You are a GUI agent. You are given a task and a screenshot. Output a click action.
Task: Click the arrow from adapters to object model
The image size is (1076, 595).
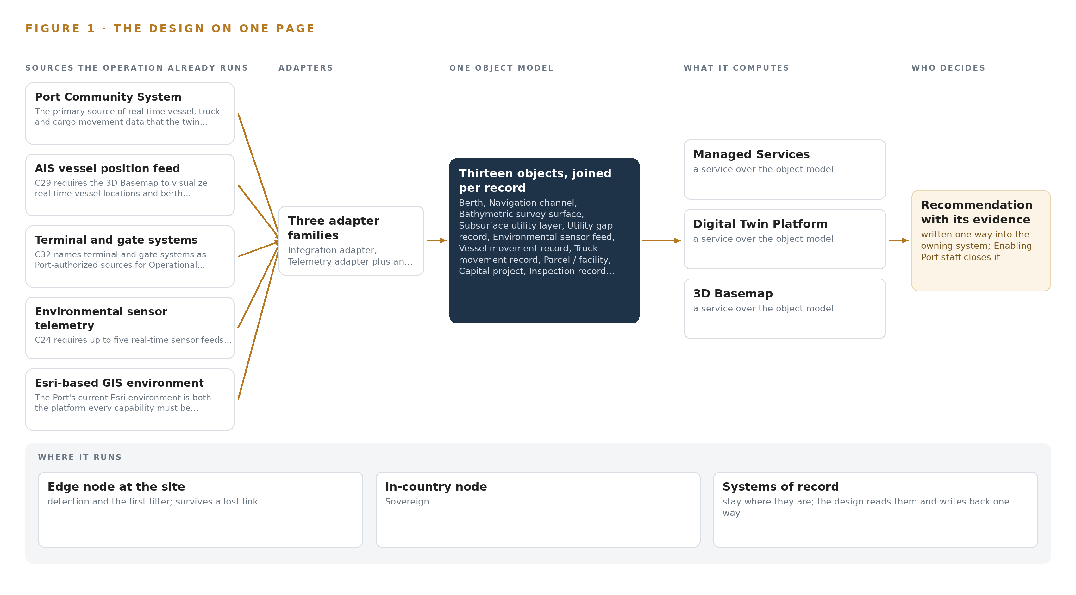(x=437, y=241)
